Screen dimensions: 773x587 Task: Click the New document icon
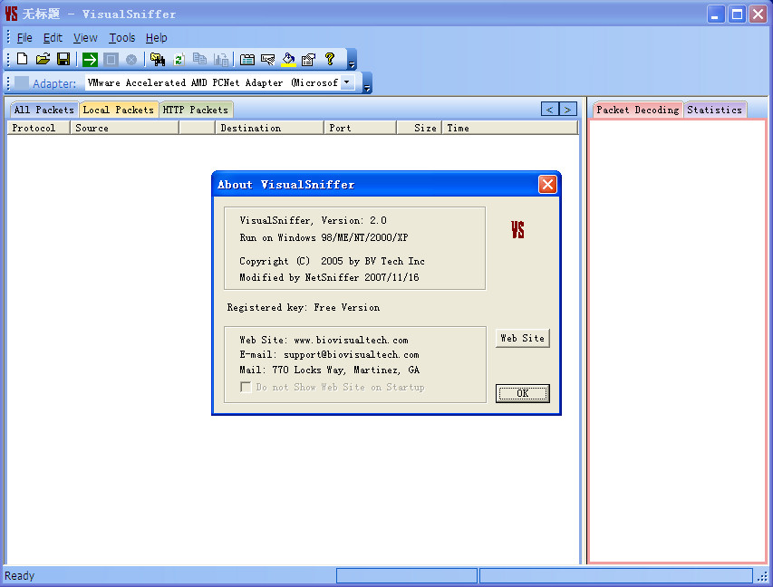pos(22,59)
